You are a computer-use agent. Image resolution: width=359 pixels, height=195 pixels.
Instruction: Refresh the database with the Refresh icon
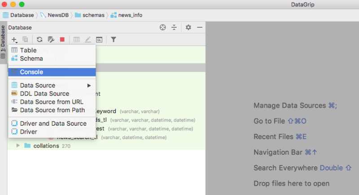tap(39, 39)
